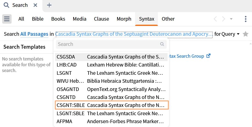The height and width of the screenshot is (127, 252).
Task: Switch to the Bible search tab
Action: (38, 19)
